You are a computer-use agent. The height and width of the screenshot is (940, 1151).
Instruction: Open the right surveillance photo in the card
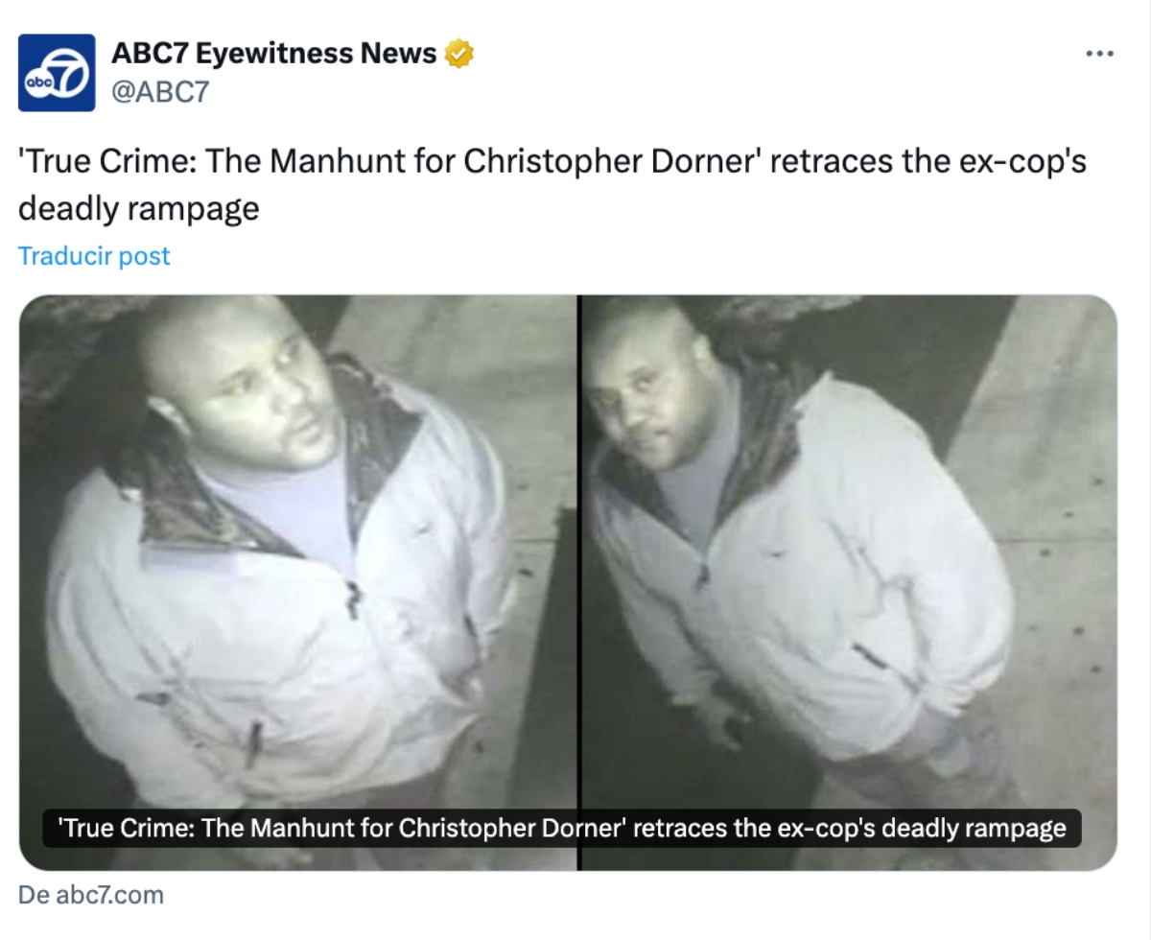pos(850,582)
